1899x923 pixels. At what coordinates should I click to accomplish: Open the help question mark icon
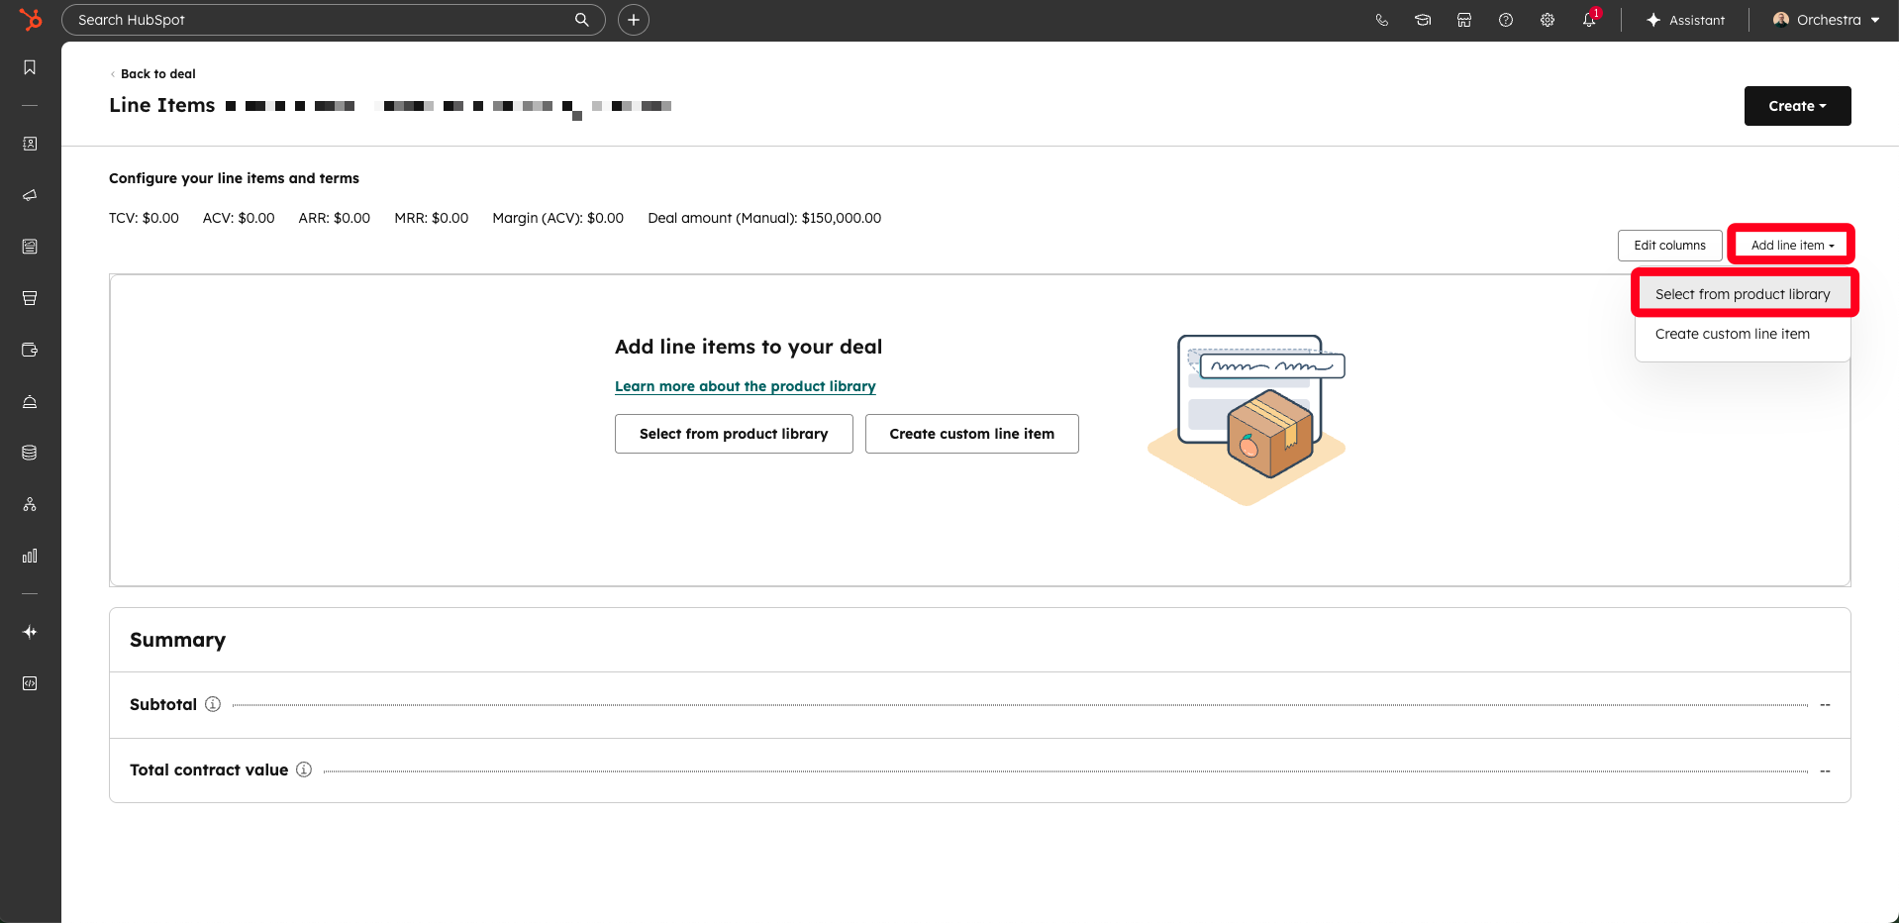(1505, 20)
